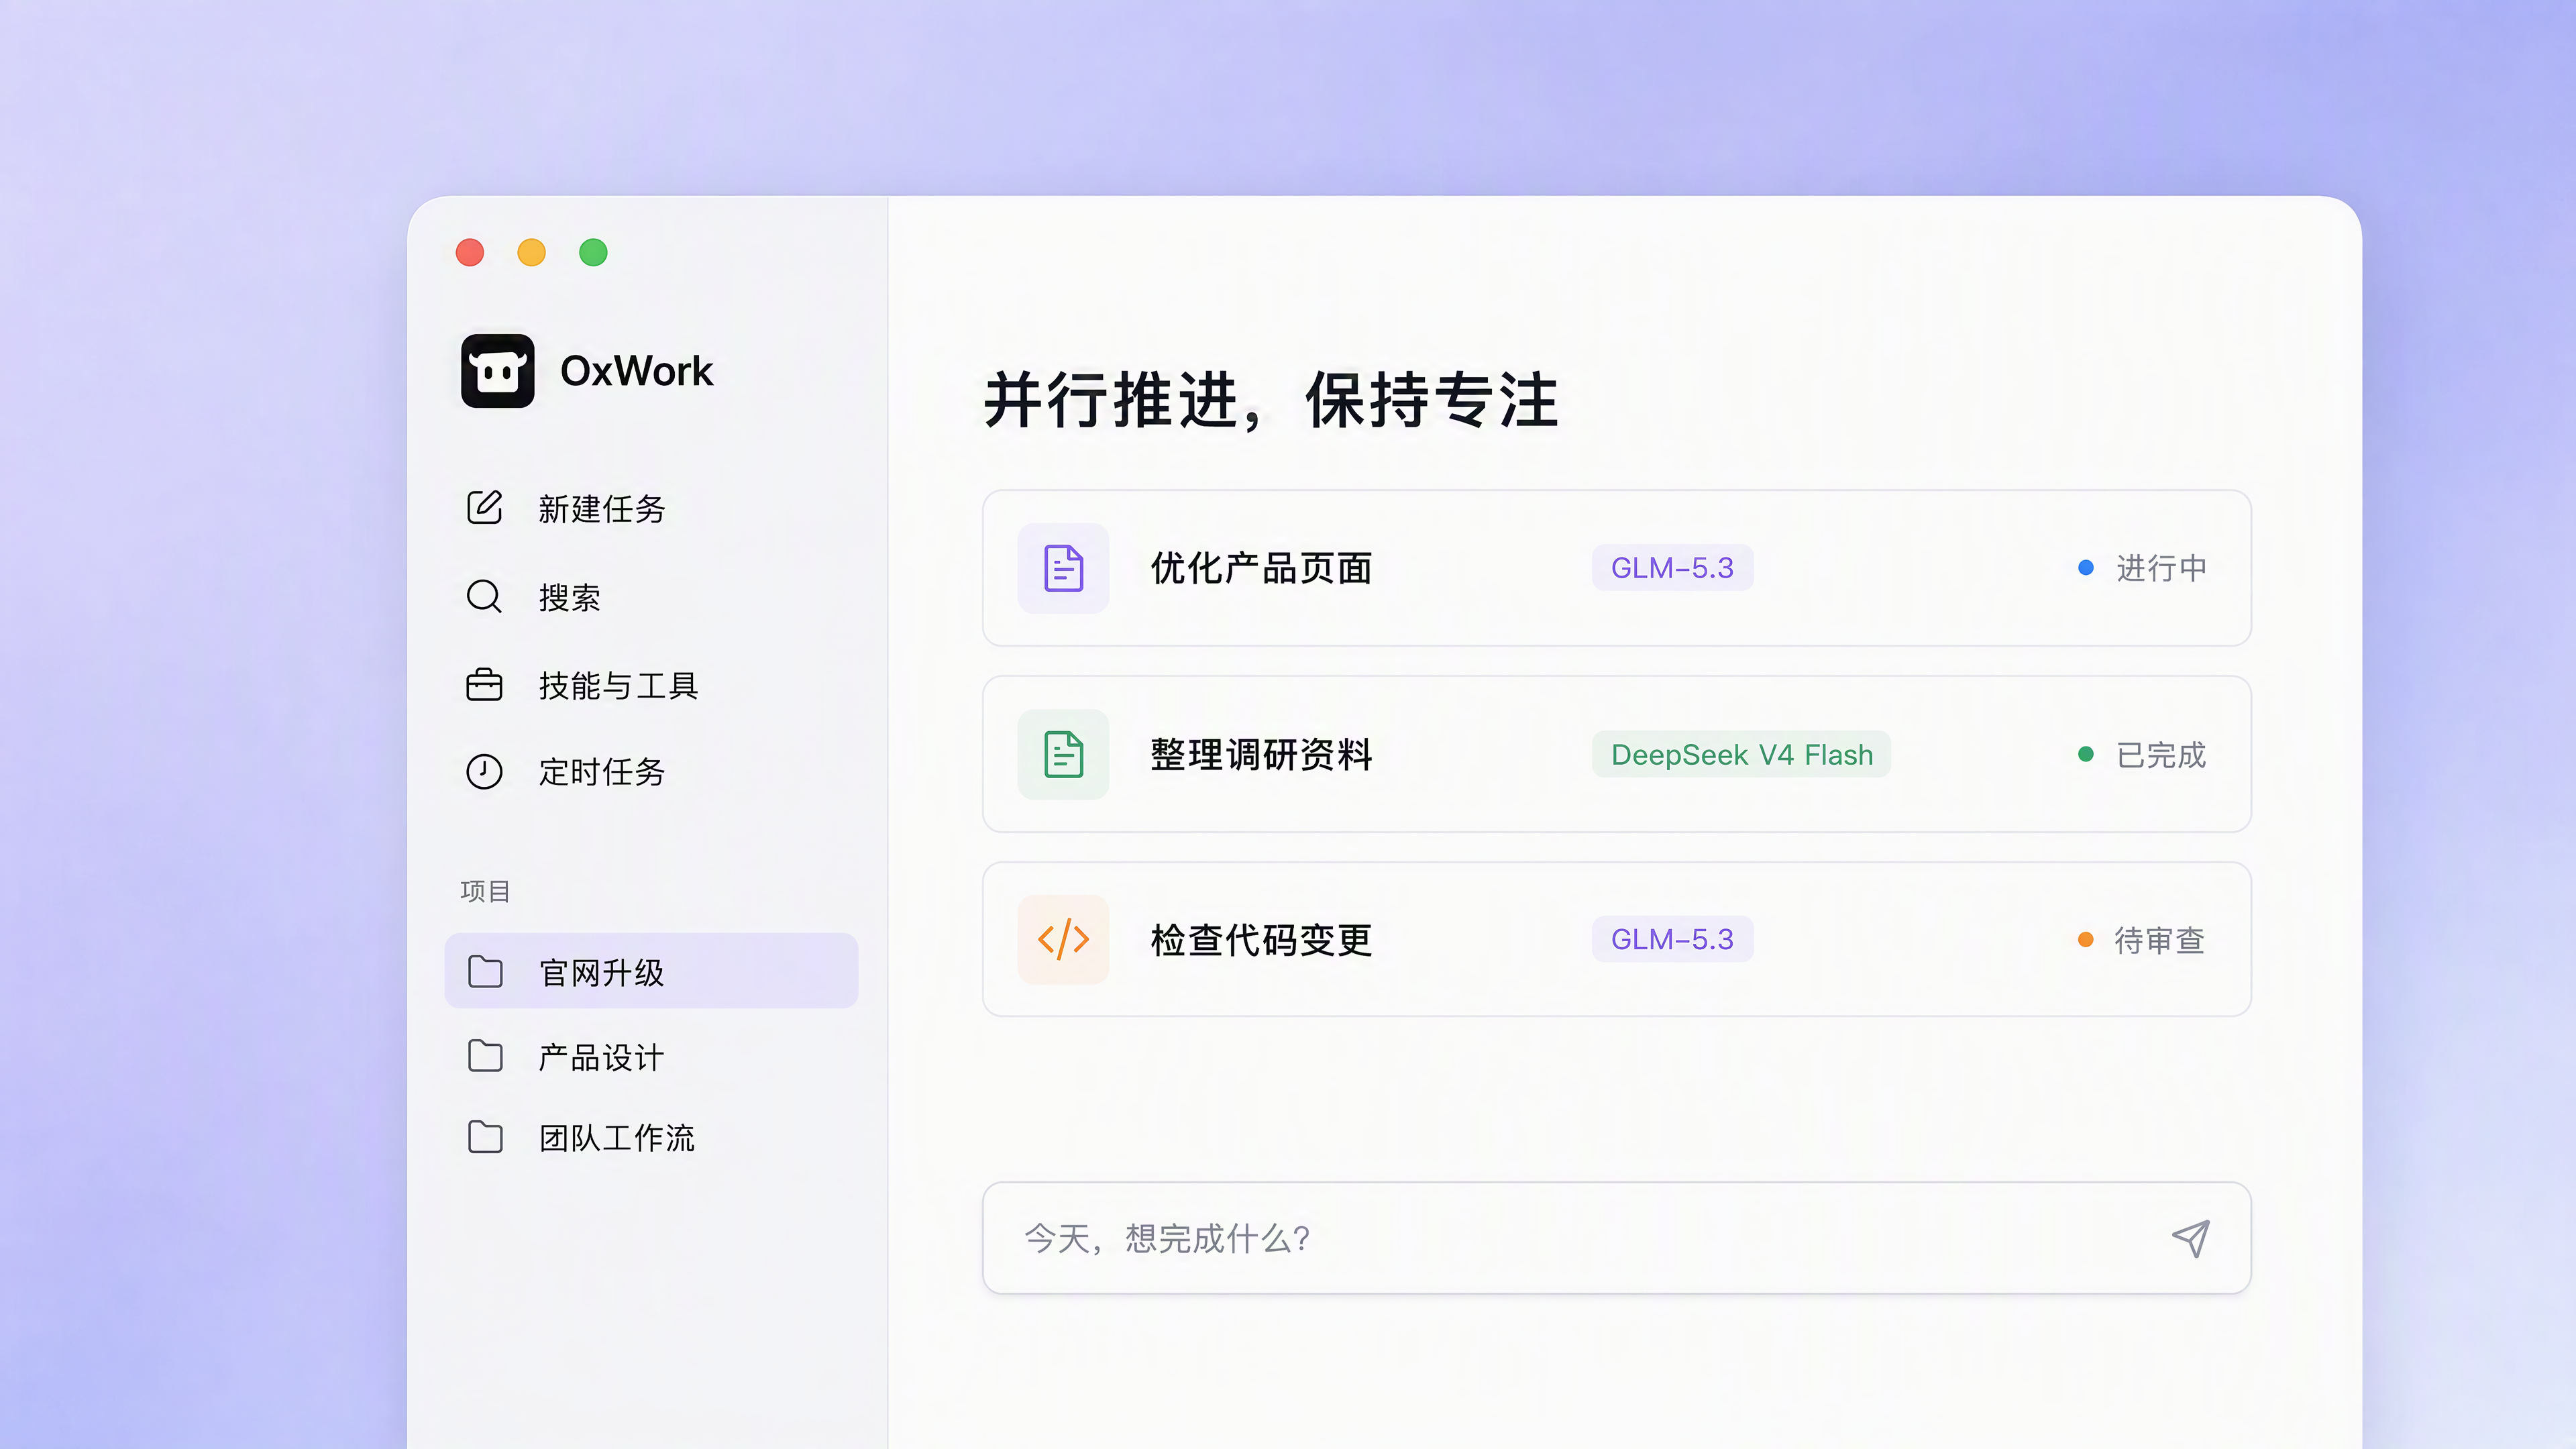
Task: Click the DeepSeek V4 Flash model tag
Action: tap(1741, 754)
